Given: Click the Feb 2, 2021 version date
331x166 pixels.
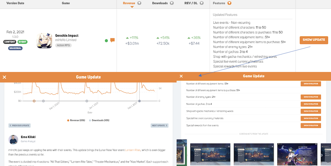Looking at the screenshot, I should coord(16,32).
